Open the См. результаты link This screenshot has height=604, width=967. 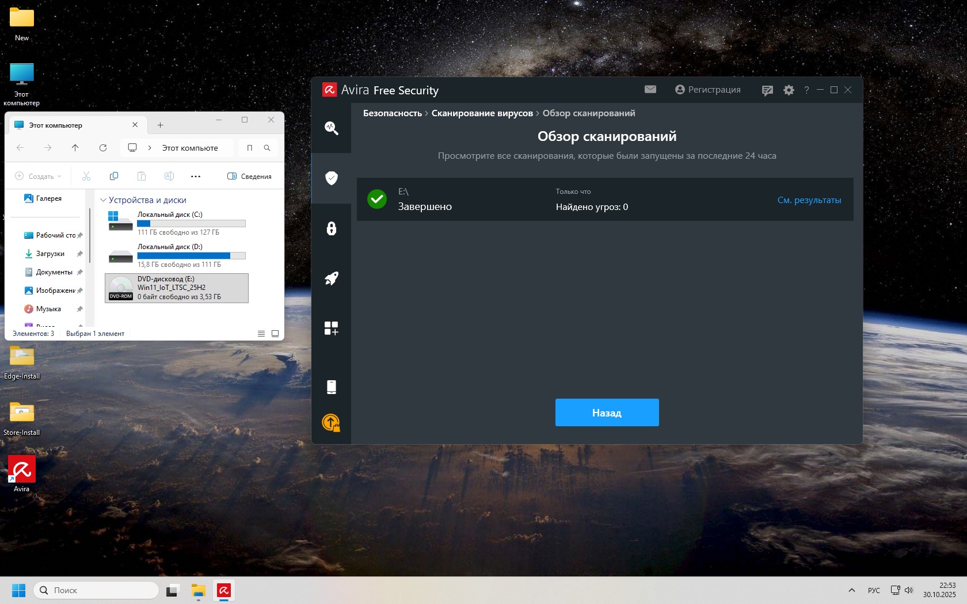click(809, 200)
